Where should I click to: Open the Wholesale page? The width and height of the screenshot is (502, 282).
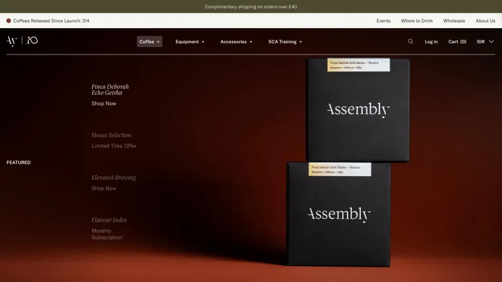pyautogui.click(x=454, y=21)
